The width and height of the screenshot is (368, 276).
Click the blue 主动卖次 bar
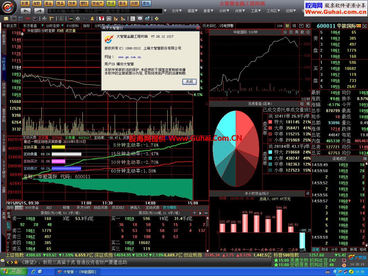pos(66,168)
